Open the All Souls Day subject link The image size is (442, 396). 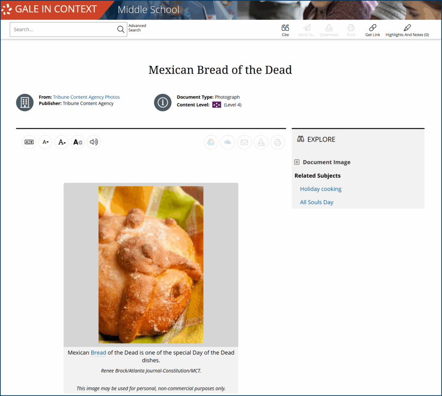[317, 202]
